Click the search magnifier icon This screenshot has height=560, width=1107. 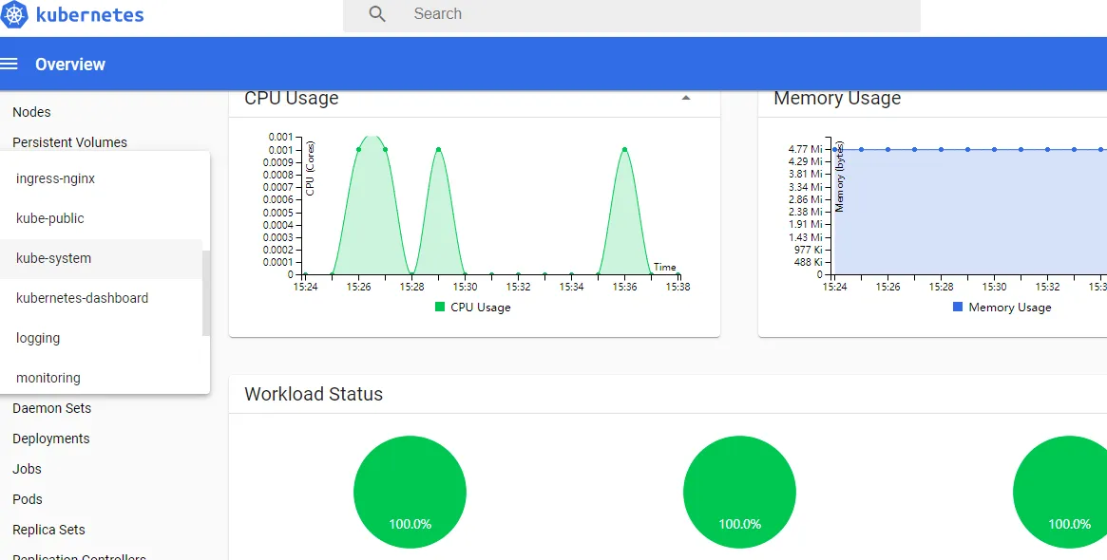click(x=377, y=14)
